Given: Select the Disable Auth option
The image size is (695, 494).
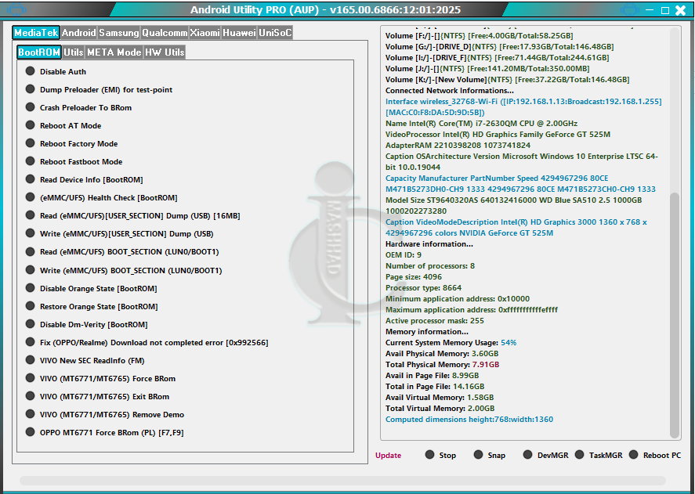Looking at the screenshot, I should tap(31, 71).
